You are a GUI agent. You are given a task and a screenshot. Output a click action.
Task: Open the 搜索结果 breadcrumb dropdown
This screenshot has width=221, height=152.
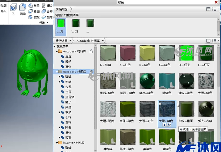coord(70,41)
